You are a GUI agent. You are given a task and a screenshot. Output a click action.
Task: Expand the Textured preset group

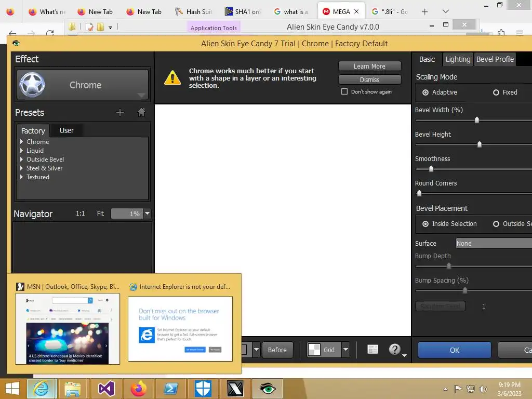(x=22, y=177)
